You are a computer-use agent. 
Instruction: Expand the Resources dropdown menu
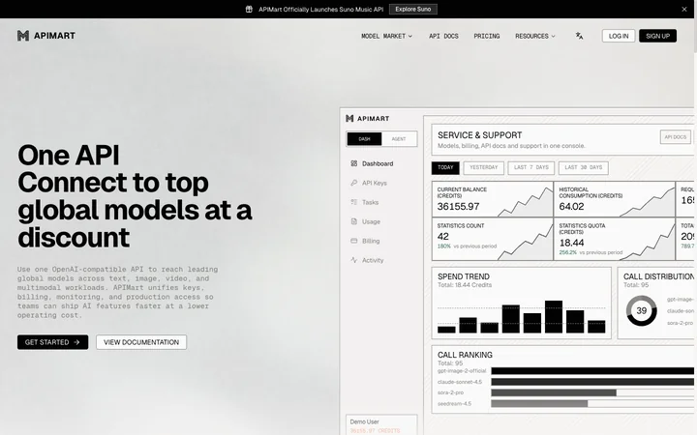pyautogui.click(x=535, y=36)
